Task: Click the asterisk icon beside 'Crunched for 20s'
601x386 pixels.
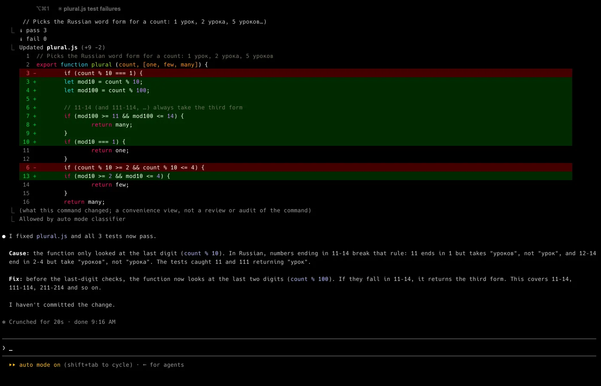Action: [4, 322]
